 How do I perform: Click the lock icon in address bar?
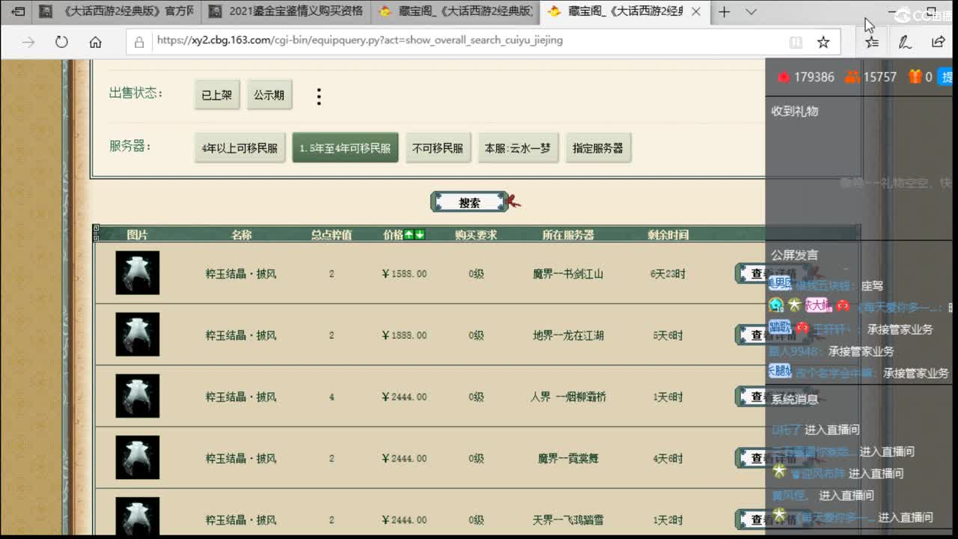coord(139,43)
